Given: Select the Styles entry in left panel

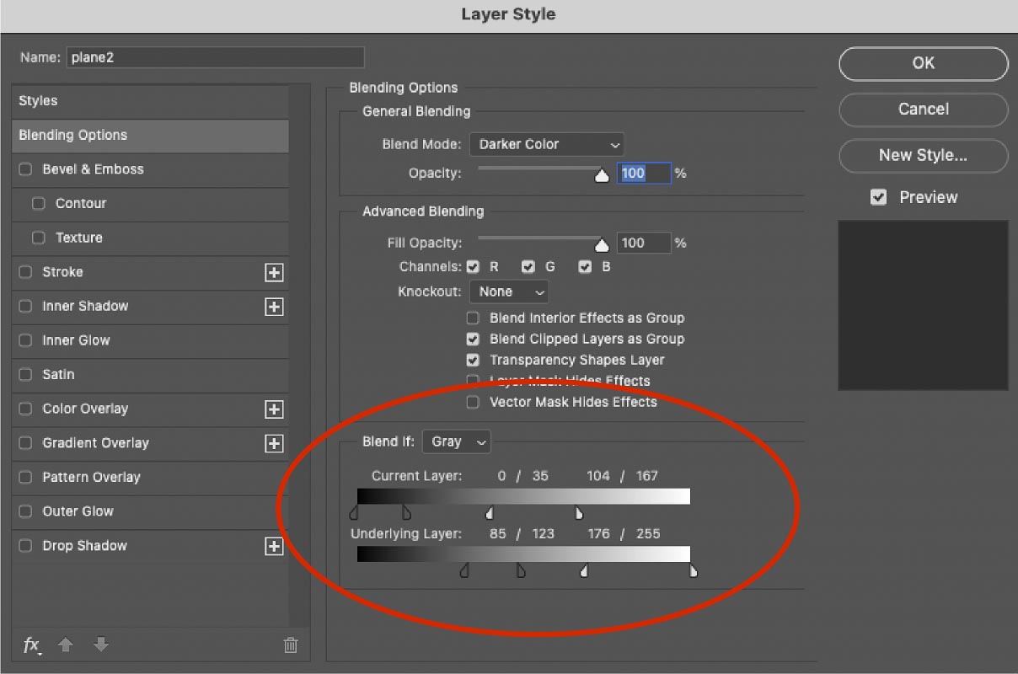Looking at the screenshot, I should coord(150,101).
